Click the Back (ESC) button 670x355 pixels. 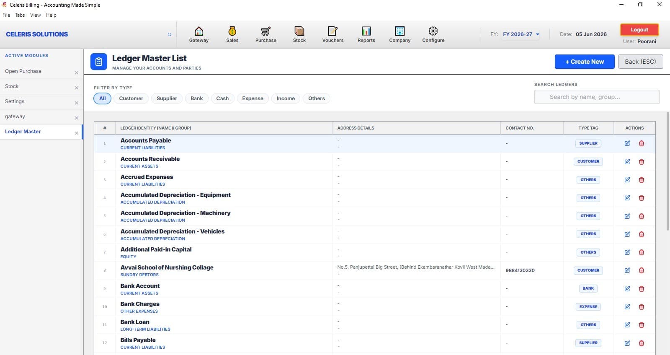pyautogui.click(x=641, y=62)
